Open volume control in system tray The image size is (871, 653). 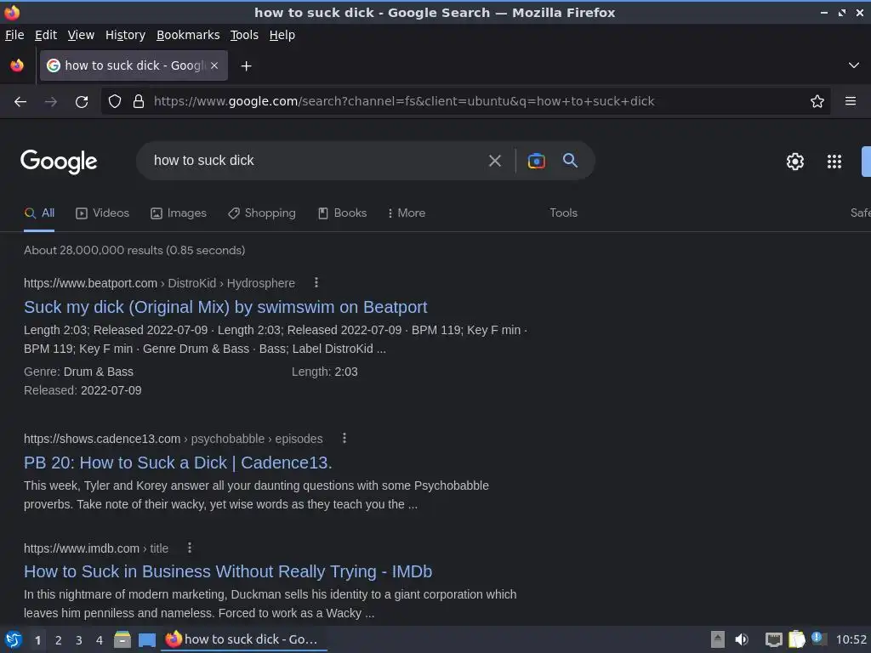click(742, 639)
